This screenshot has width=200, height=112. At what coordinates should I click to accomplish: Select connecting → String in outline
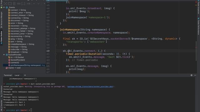coord(20,18)
